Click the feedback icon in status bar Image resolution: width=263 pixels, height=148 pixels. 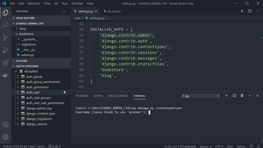[x=251, y=146]
